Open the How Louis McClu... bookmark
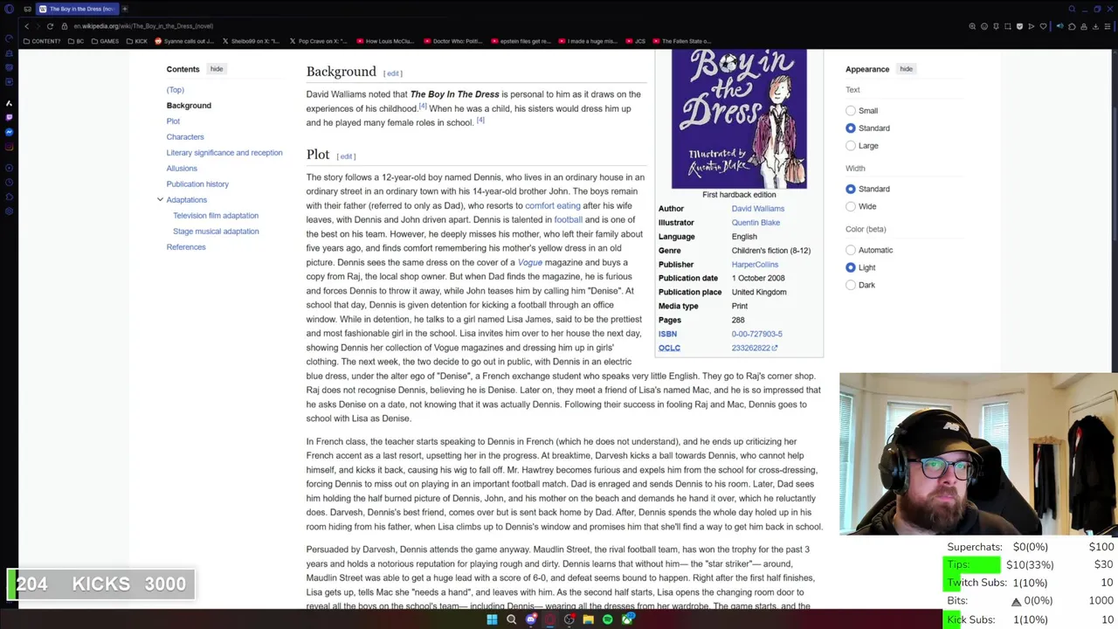Screen dimensions: 1118x629 click(x=384, y=41)
